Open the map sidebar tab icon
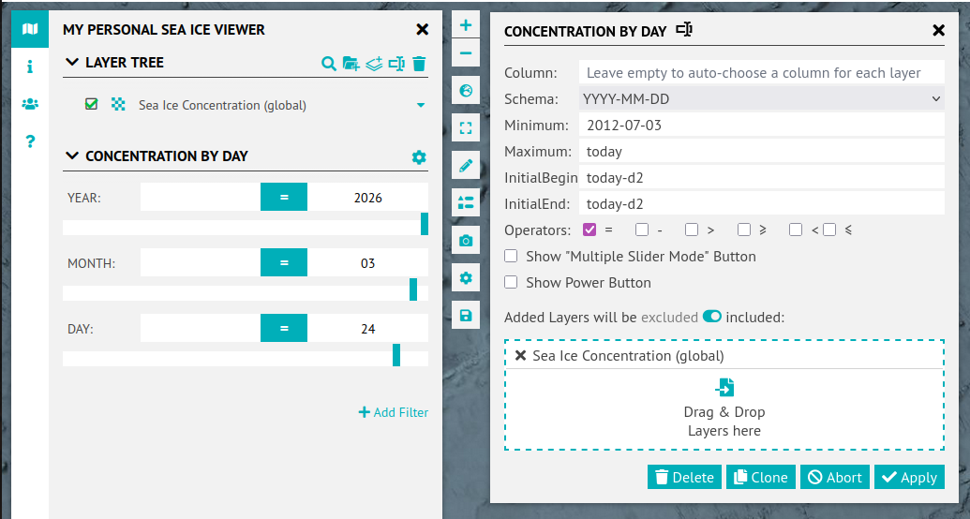The height and width of the screenshot is (519, 970). point(30,29)
